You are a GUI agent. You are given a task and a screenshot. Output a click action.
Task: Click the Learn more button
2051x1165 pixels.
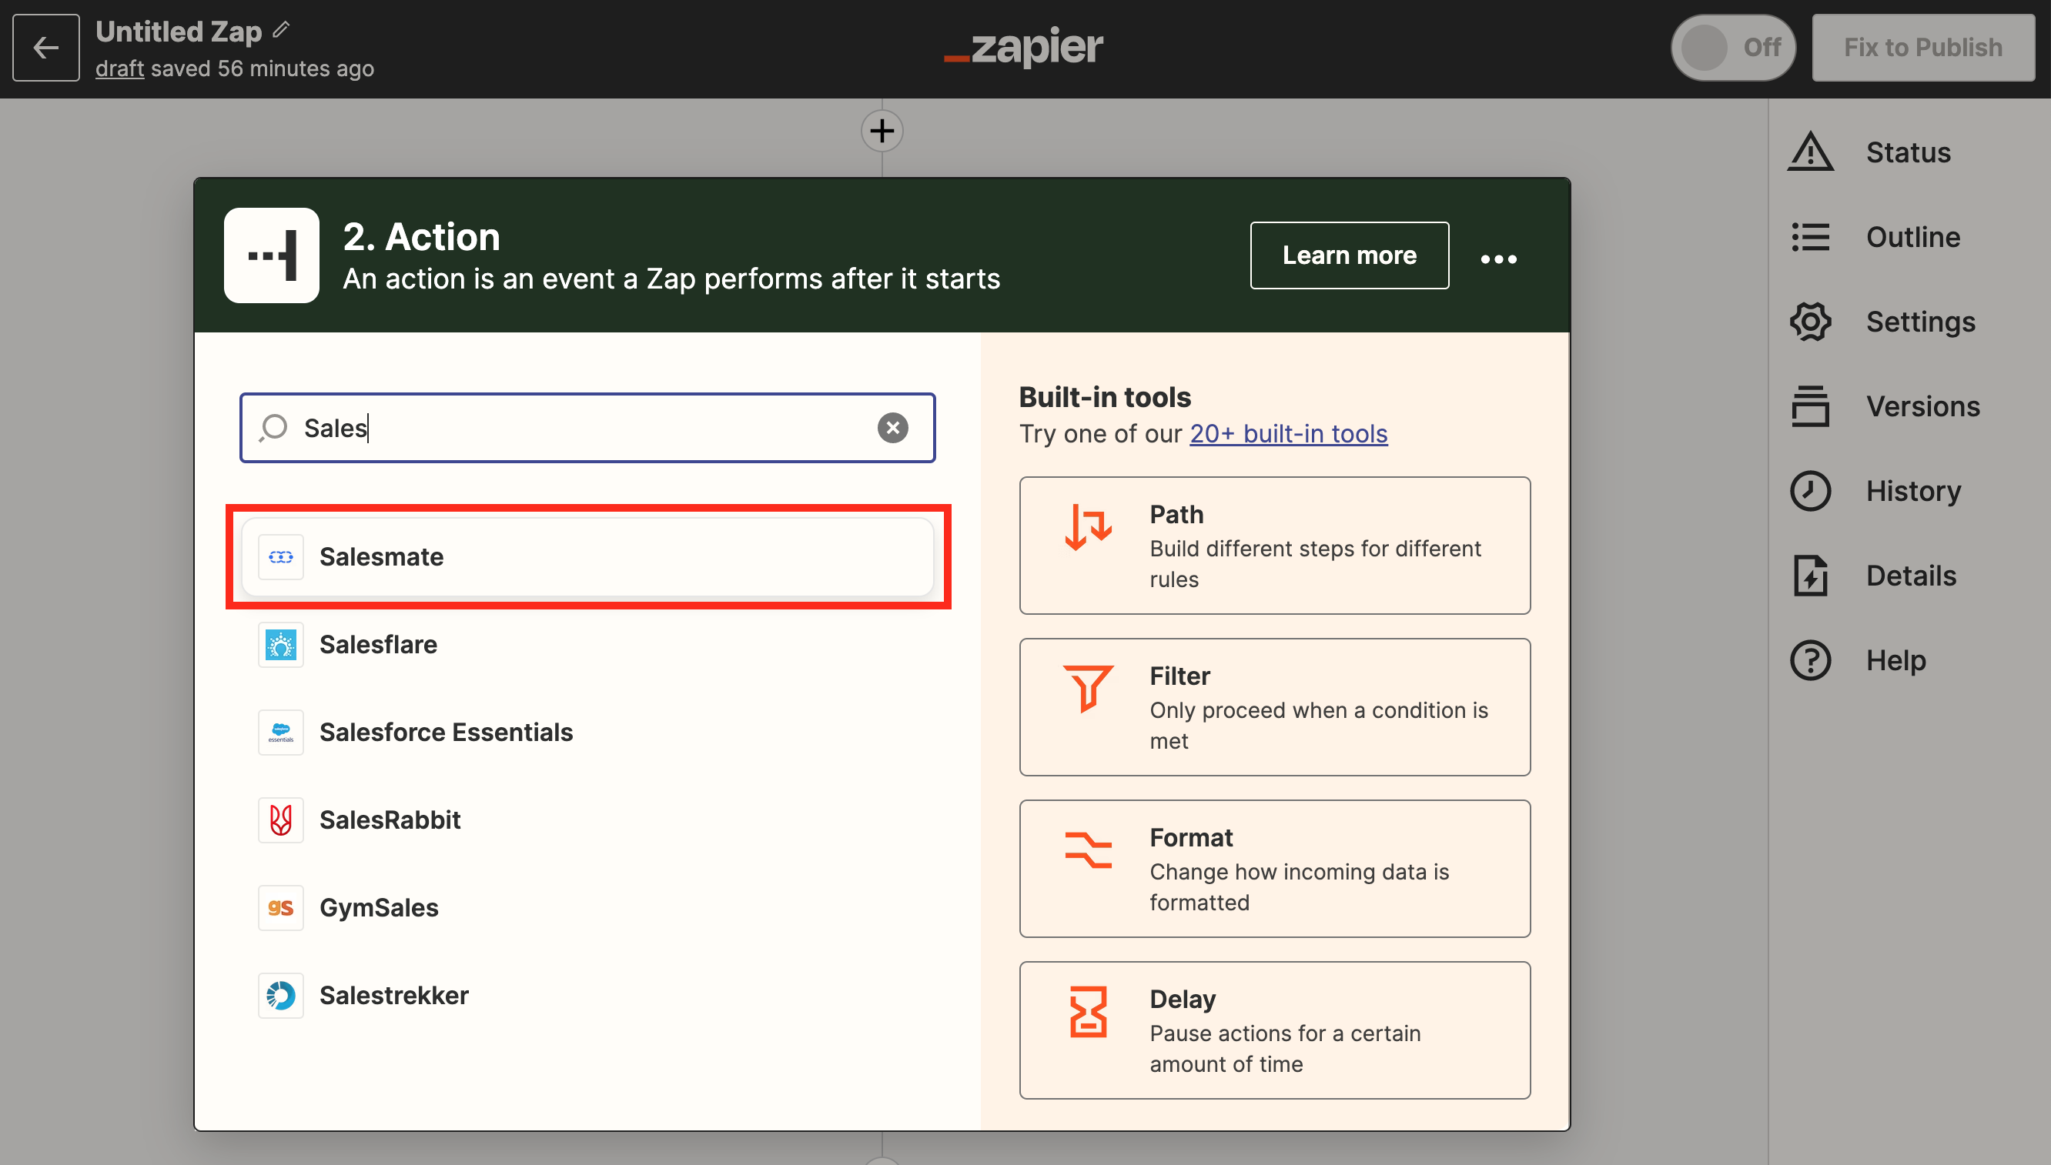pos(1349,255)
